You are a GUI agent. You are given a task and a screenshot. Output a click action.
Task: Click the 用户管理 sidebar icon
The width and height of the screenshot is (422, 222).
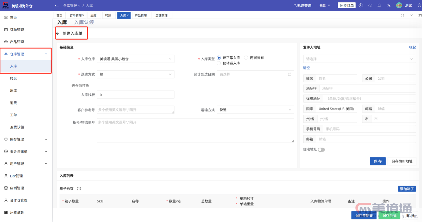point(6,164)
